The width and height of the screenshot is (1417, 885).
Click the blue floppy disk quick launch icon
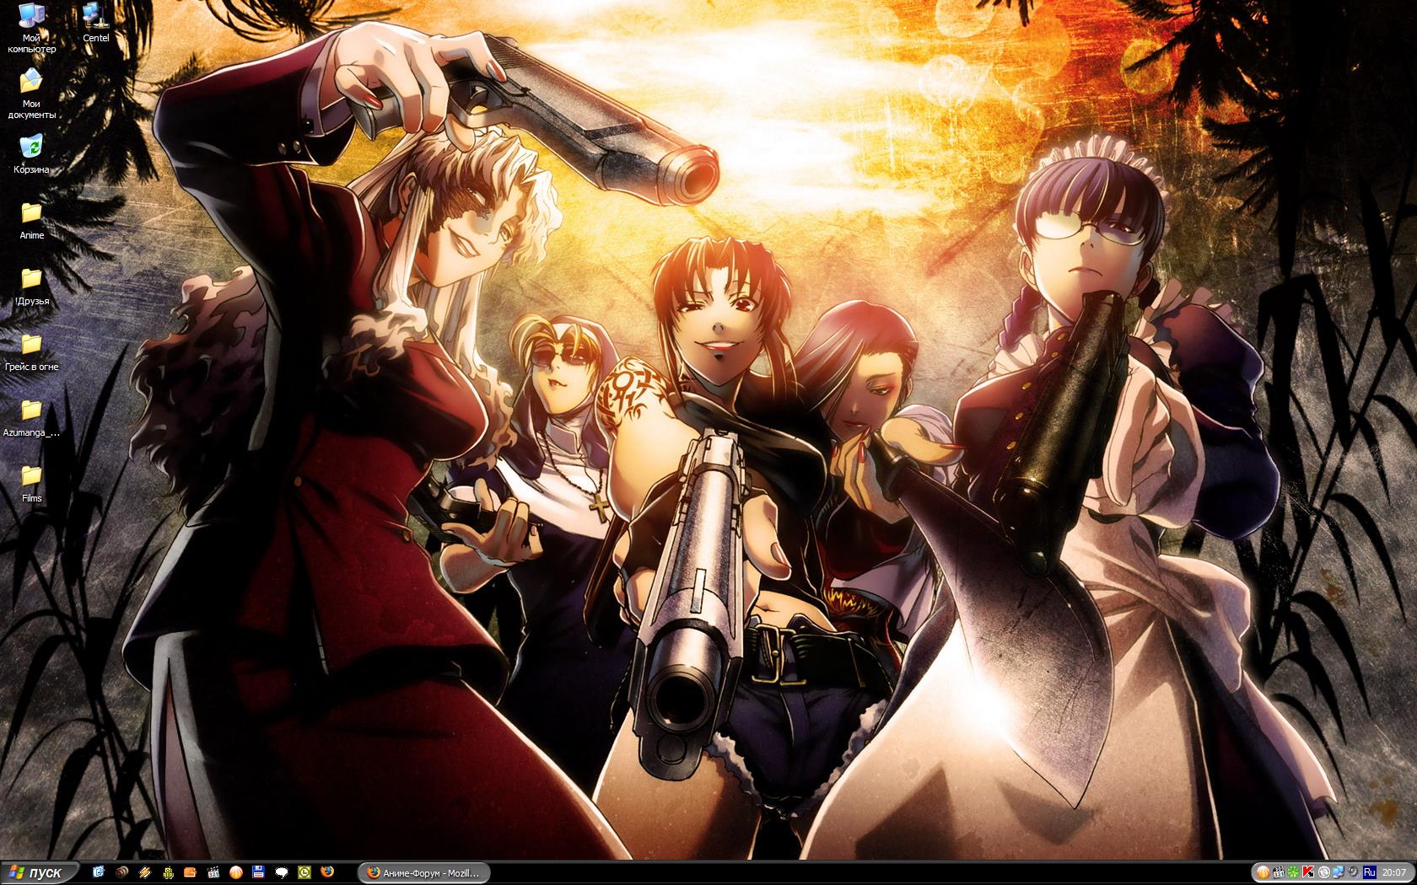(x=259, y=872)
